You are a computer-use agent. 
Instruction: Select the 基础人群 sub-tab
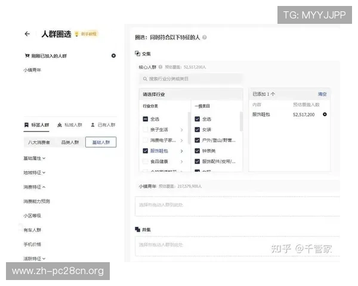(x=101, y=142)
